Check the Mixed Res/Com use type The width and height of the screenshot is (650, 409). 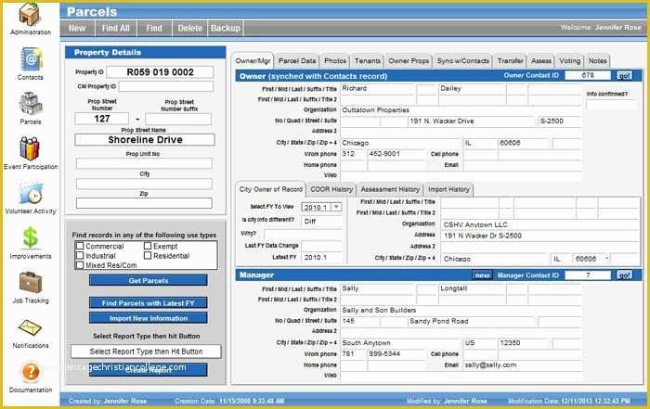tap(80, 265)
